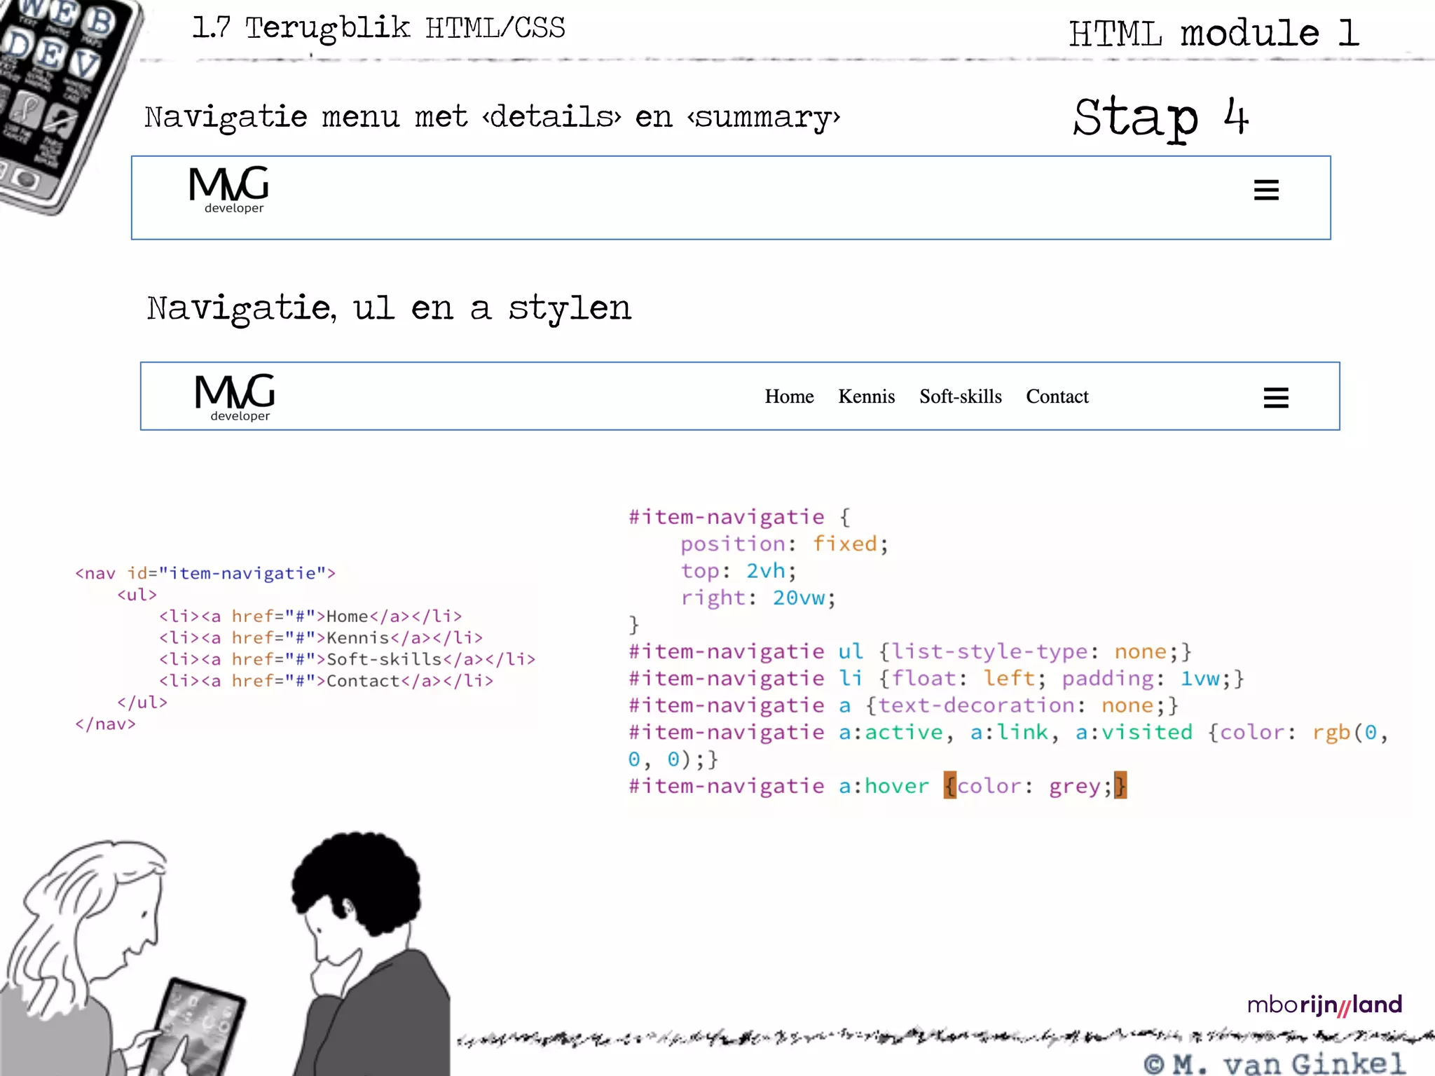Click the code line '<nav id="item-navigatie">'
The height and width of the screenshot is (1076, 1435).
[x=205, y=573]
